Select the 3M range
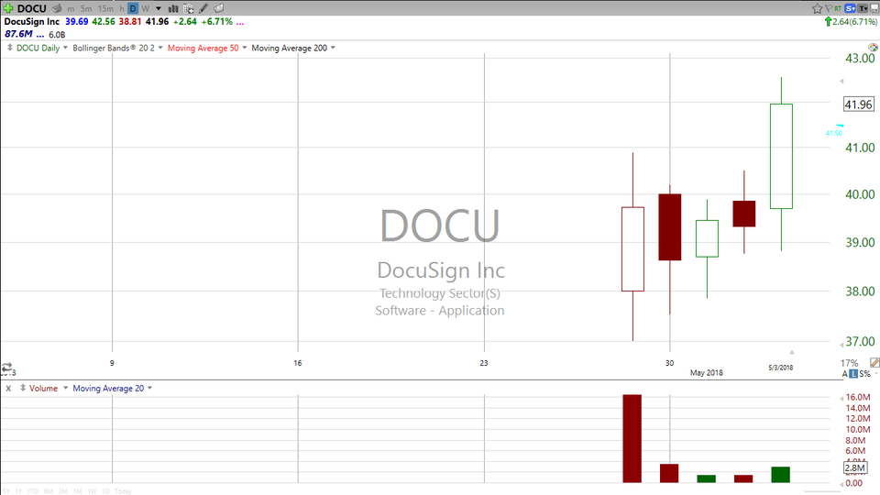The image size is (880, 495). 63,491
